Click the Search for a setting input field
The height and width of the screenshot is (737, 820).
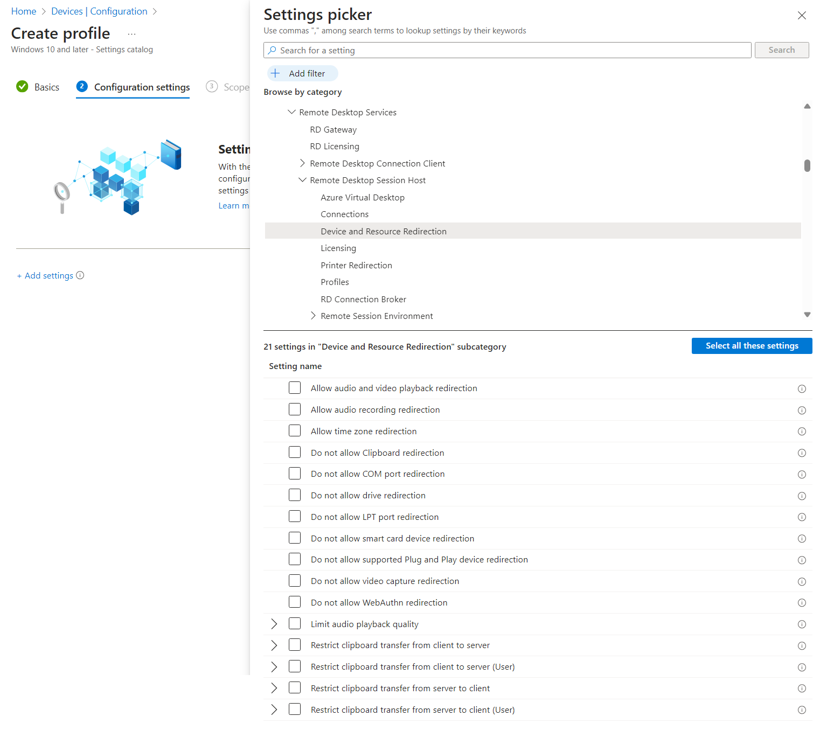(x=485, y=50)
